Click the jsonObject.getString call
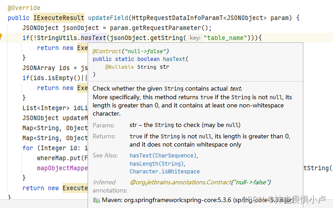 (x=146, y=38)
